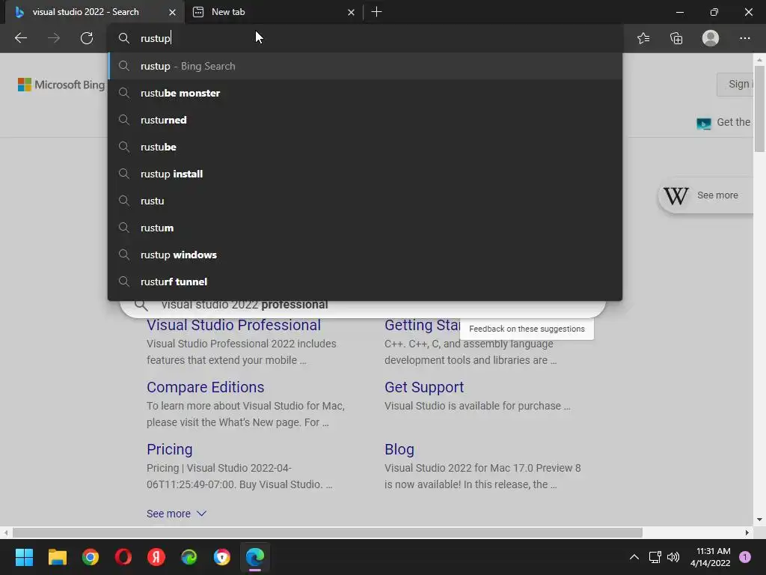Choose 'rustube monster' suggestion
The height and width of the screenshot is (575, 766).
365,93
